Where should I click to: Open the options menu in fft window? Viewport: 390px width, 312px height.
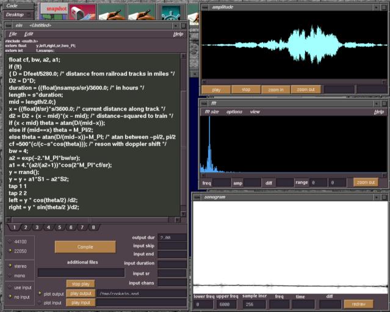(x=234, y=112)
